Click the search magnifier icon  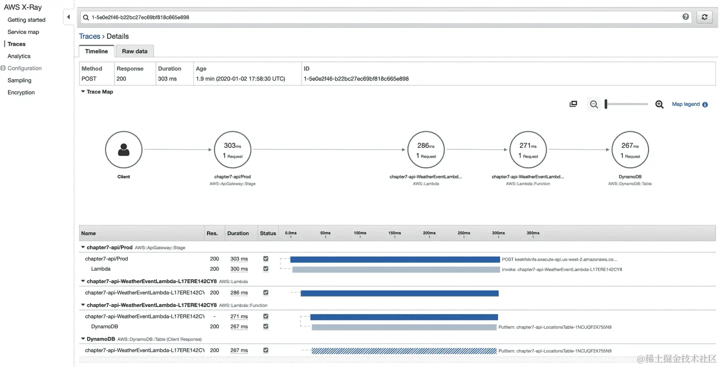coord(86,17)
